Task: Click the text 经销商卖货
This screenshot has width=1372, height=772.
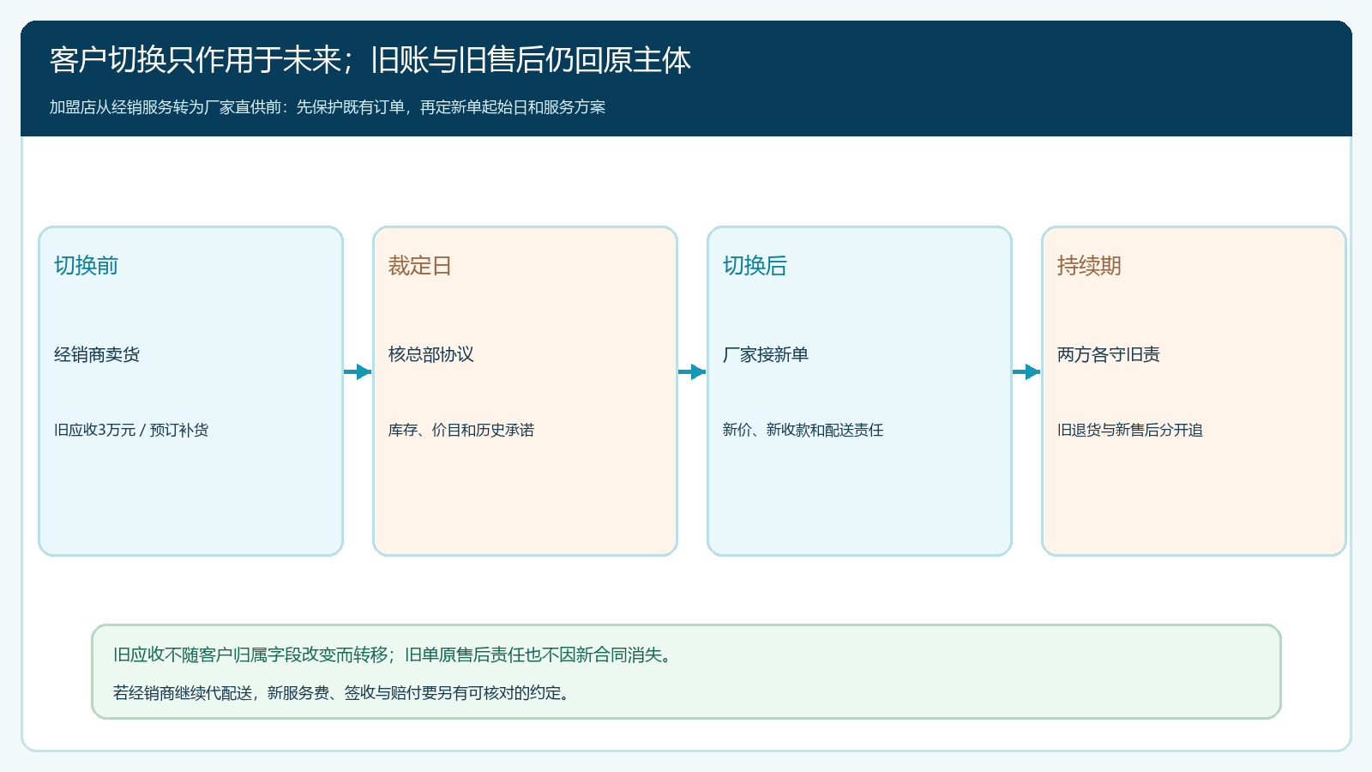Action: 97,354
